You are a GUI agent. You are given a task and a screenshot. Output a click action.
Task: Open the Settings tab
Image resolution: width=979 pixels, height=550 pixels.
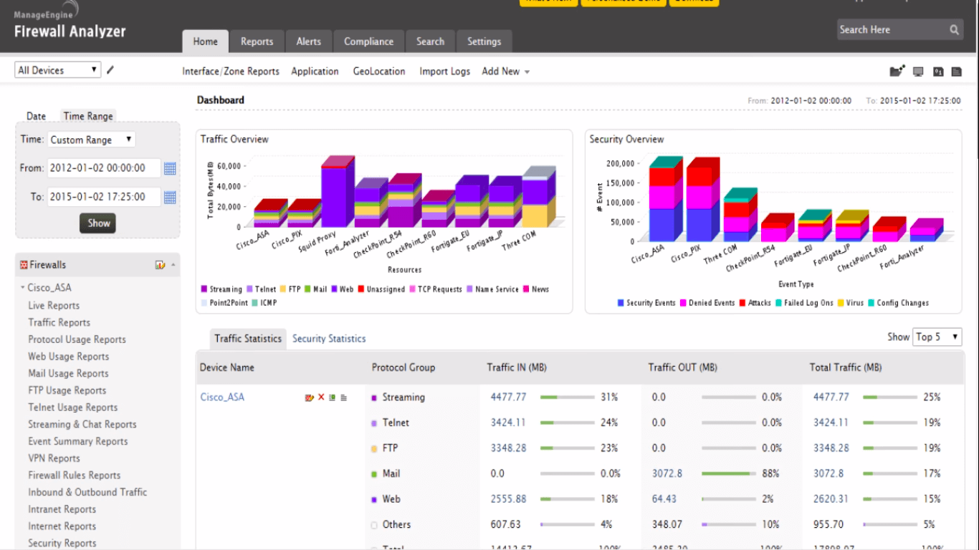[x=484, y=42]
